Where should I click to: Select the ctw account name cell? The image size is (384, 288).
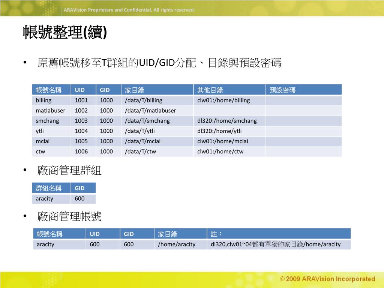click(x=51, y=151)
